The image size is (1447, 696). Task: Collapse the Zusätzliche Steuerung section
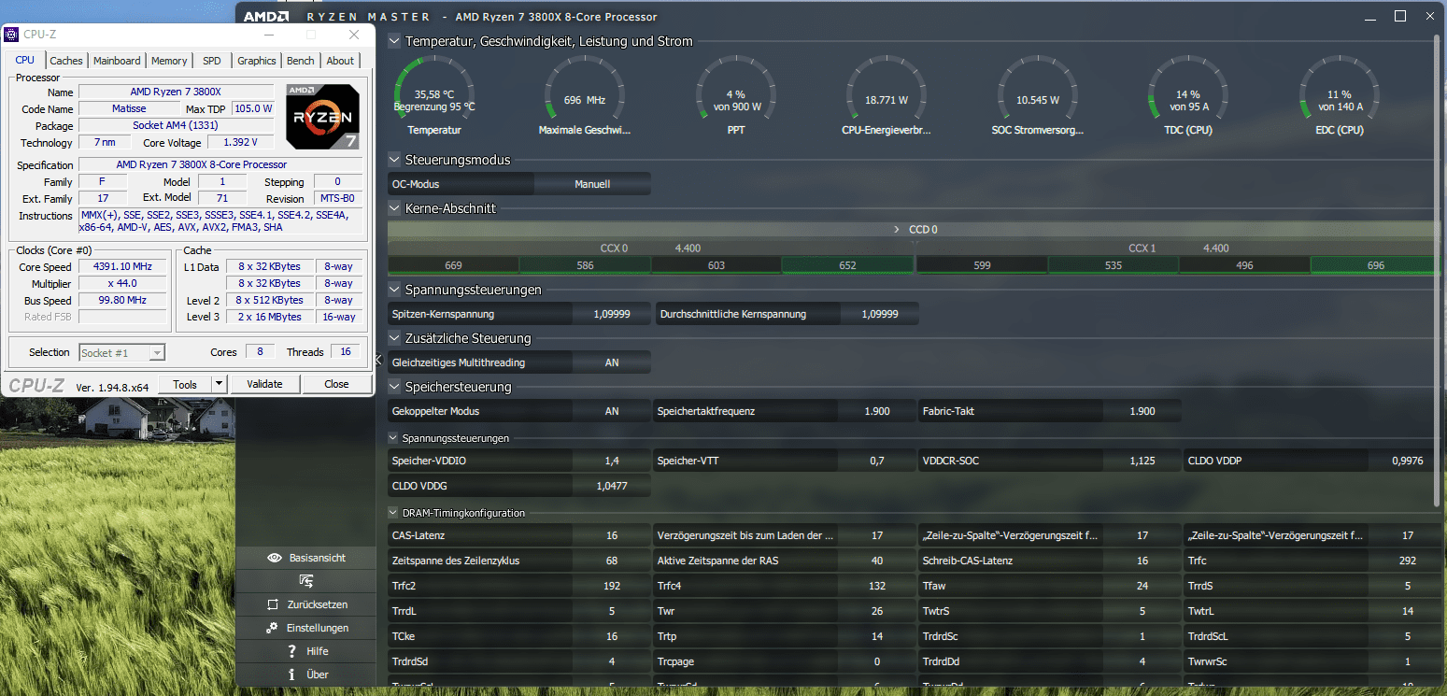[x=393, y=338]
